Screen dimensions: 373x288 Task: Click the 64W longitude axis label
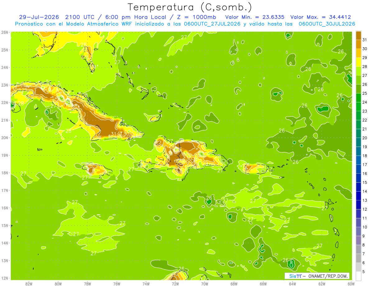click(292, 284)
